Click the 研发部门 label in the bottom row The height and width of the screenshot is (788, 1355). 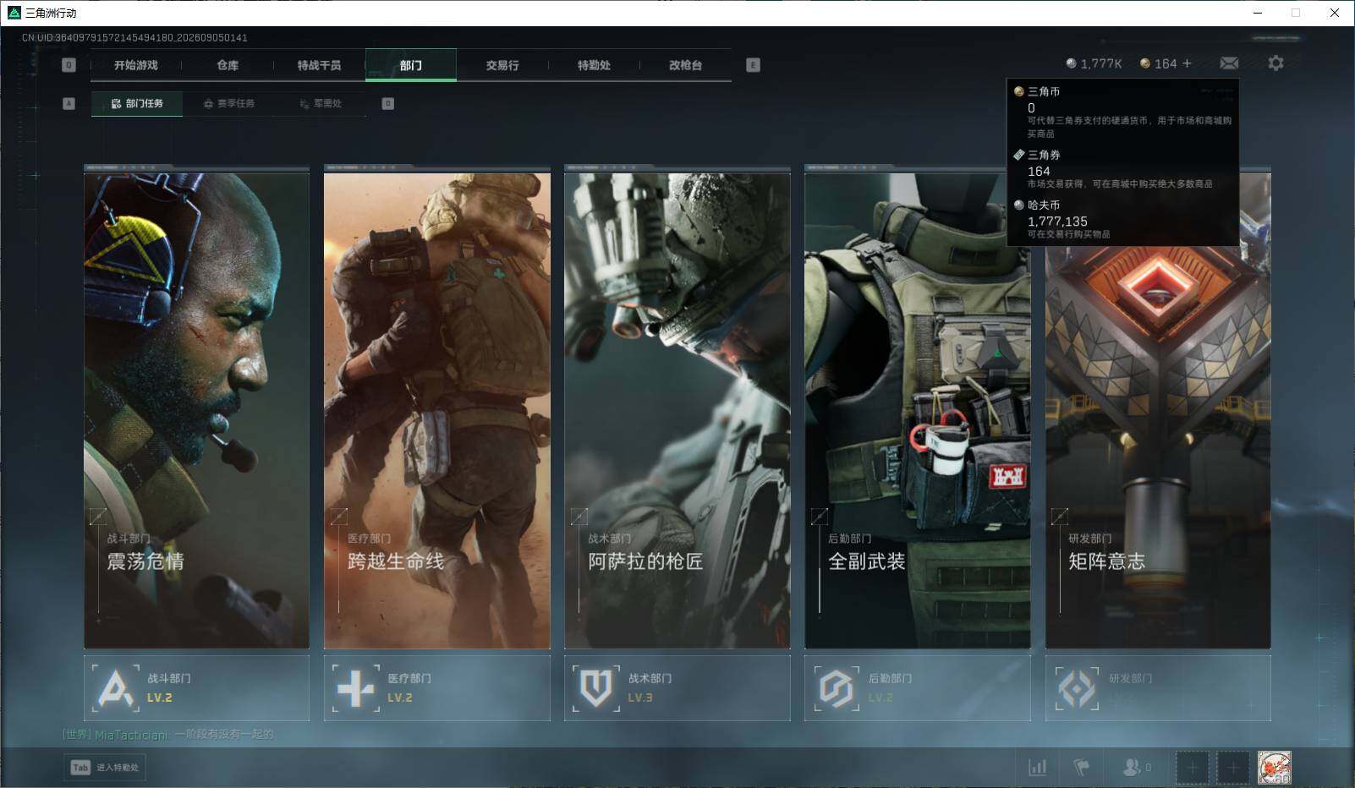tap(1130, 678)
